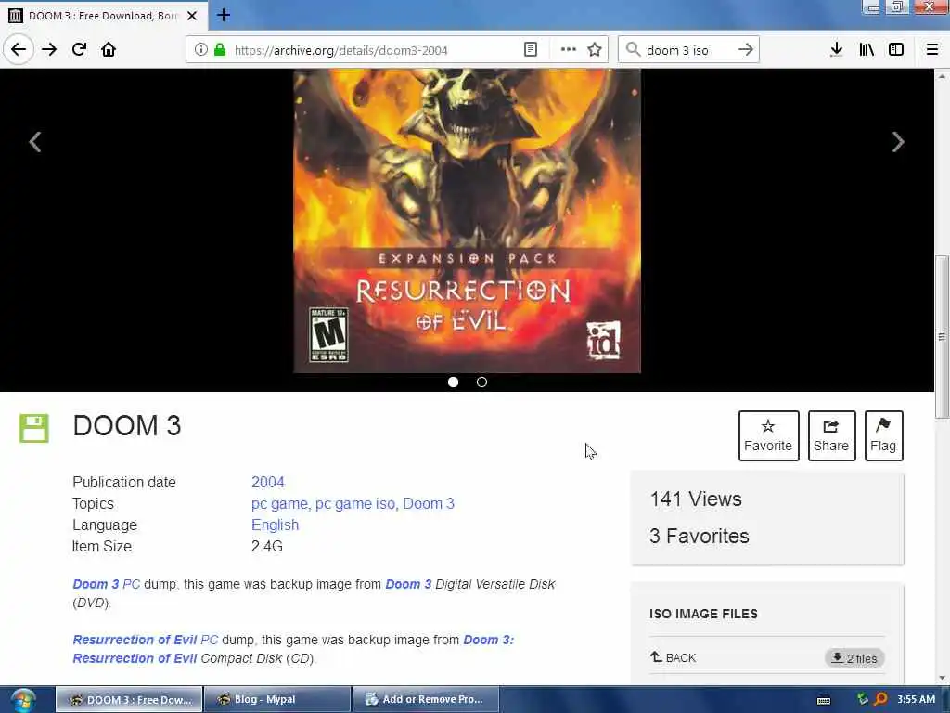Click the orange magnifier tray icon
The width and height of the screenshot is (950, 713).
[880, 699]
